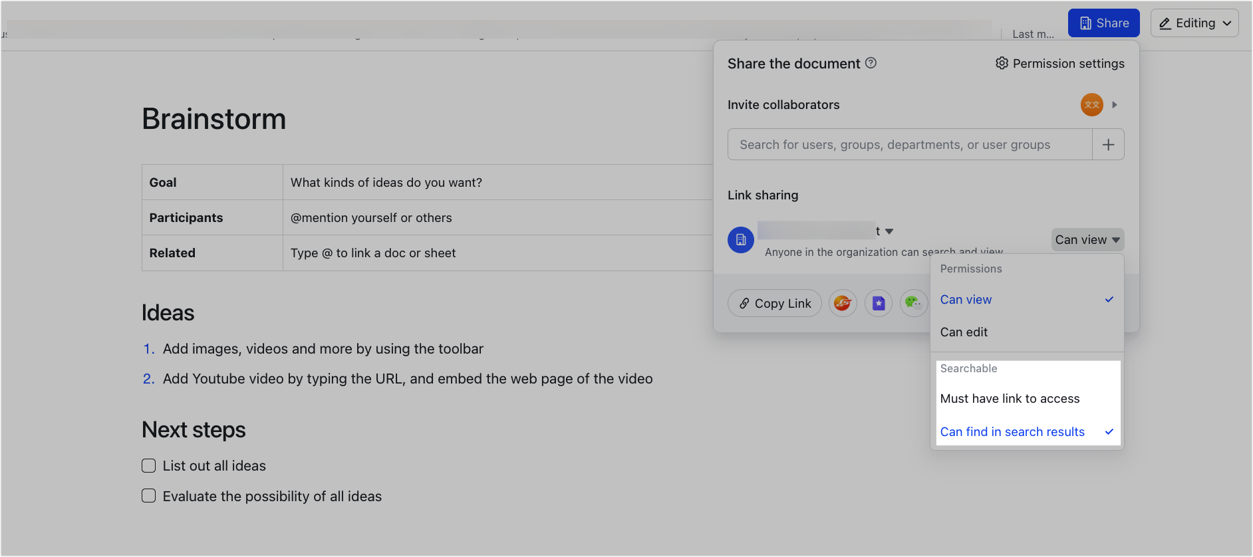1253x557 pixels.
Task: Click the orange collaborator avatar
Action: pos(1091,105)
